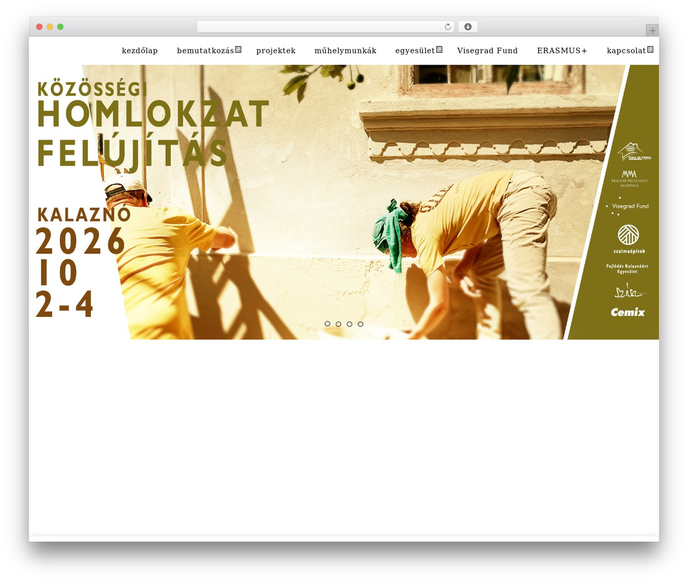The width and height of the screenshot is (688, 583).
Task: Select the first slider dot
Action: 327,324
